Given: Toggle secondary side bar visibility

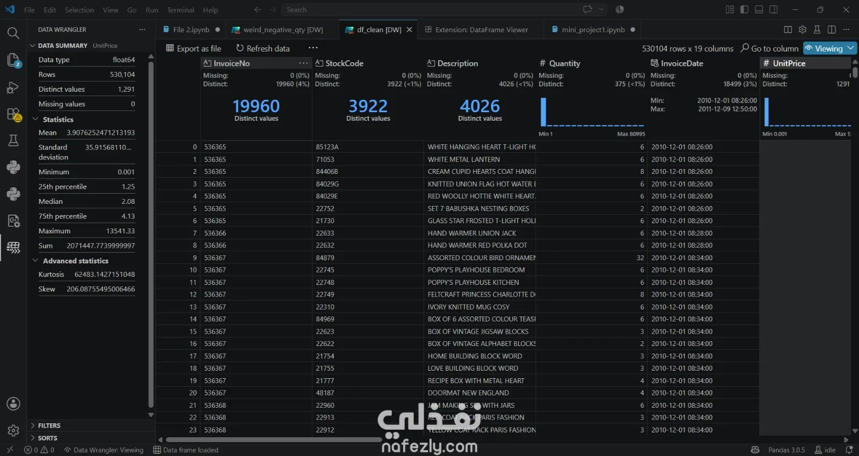Looking at the screenshot, I should 773,10.
